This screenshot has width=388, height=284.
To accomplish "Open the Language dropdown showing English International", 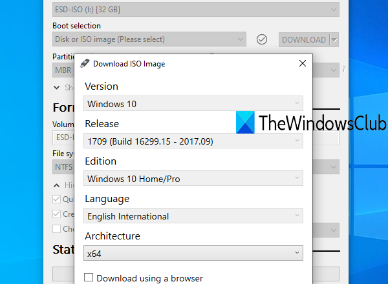I will pyautogui.click(x=193, y=216).
